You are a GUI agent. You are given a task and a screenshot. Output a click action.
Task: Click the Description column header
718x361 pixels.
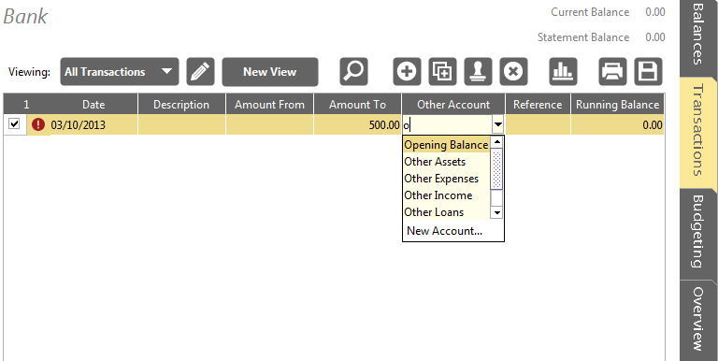click(x=181, y=105)
